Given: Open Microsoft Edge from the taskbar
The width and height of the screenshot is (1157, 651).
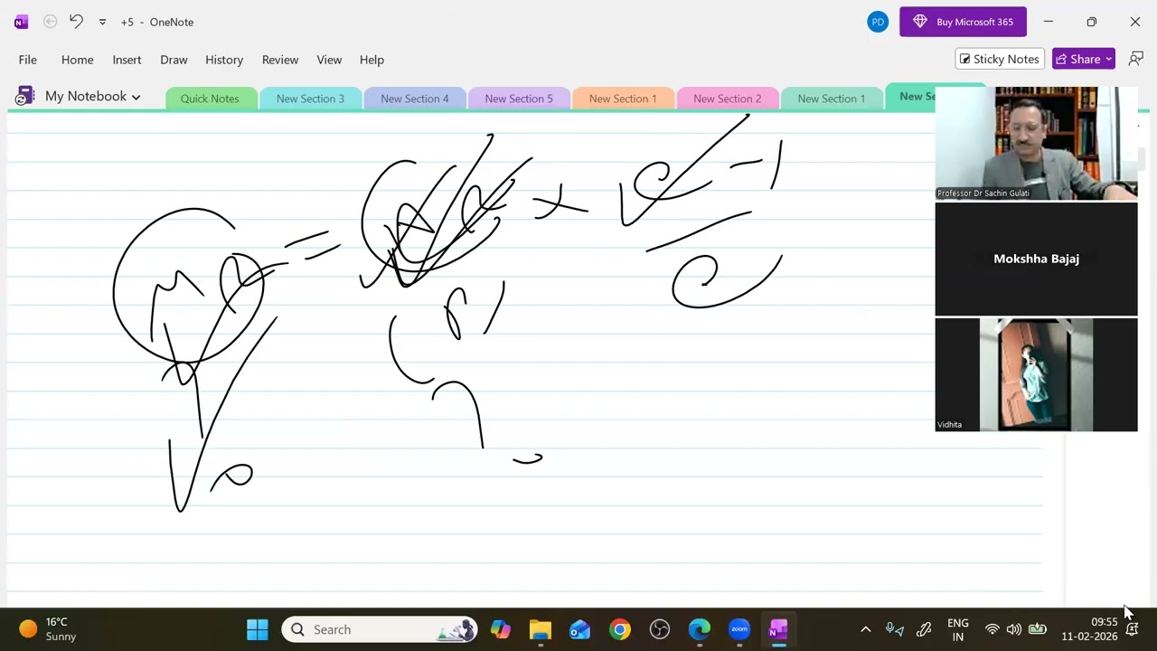Looking at the screenshot, I should coord(700,629).
